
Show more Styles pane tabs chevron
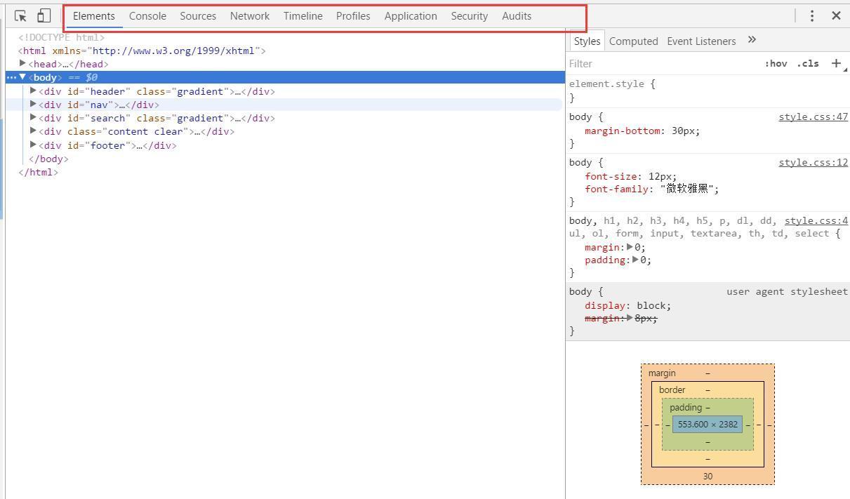tap(752, 40)
